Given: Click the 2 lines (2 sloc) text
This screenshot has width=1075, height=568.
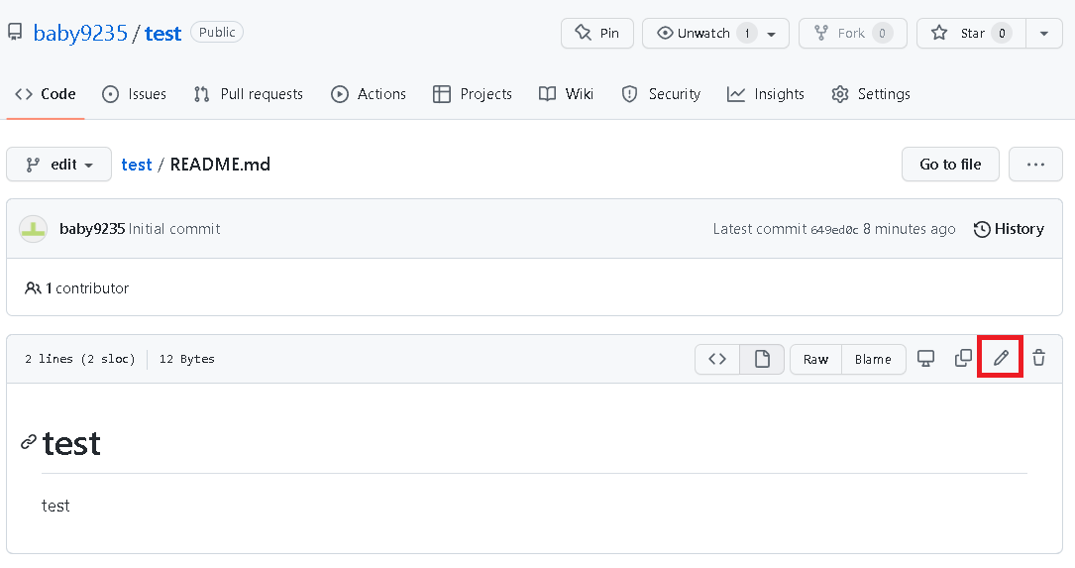Looking at the screenshot, I should click(x=80, y=359).
